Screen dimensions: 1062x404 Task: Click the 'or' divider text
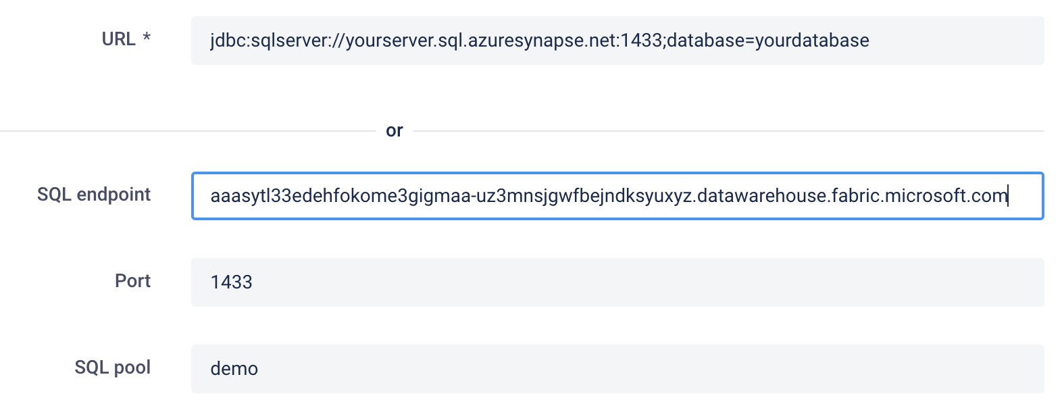(395, 130)
